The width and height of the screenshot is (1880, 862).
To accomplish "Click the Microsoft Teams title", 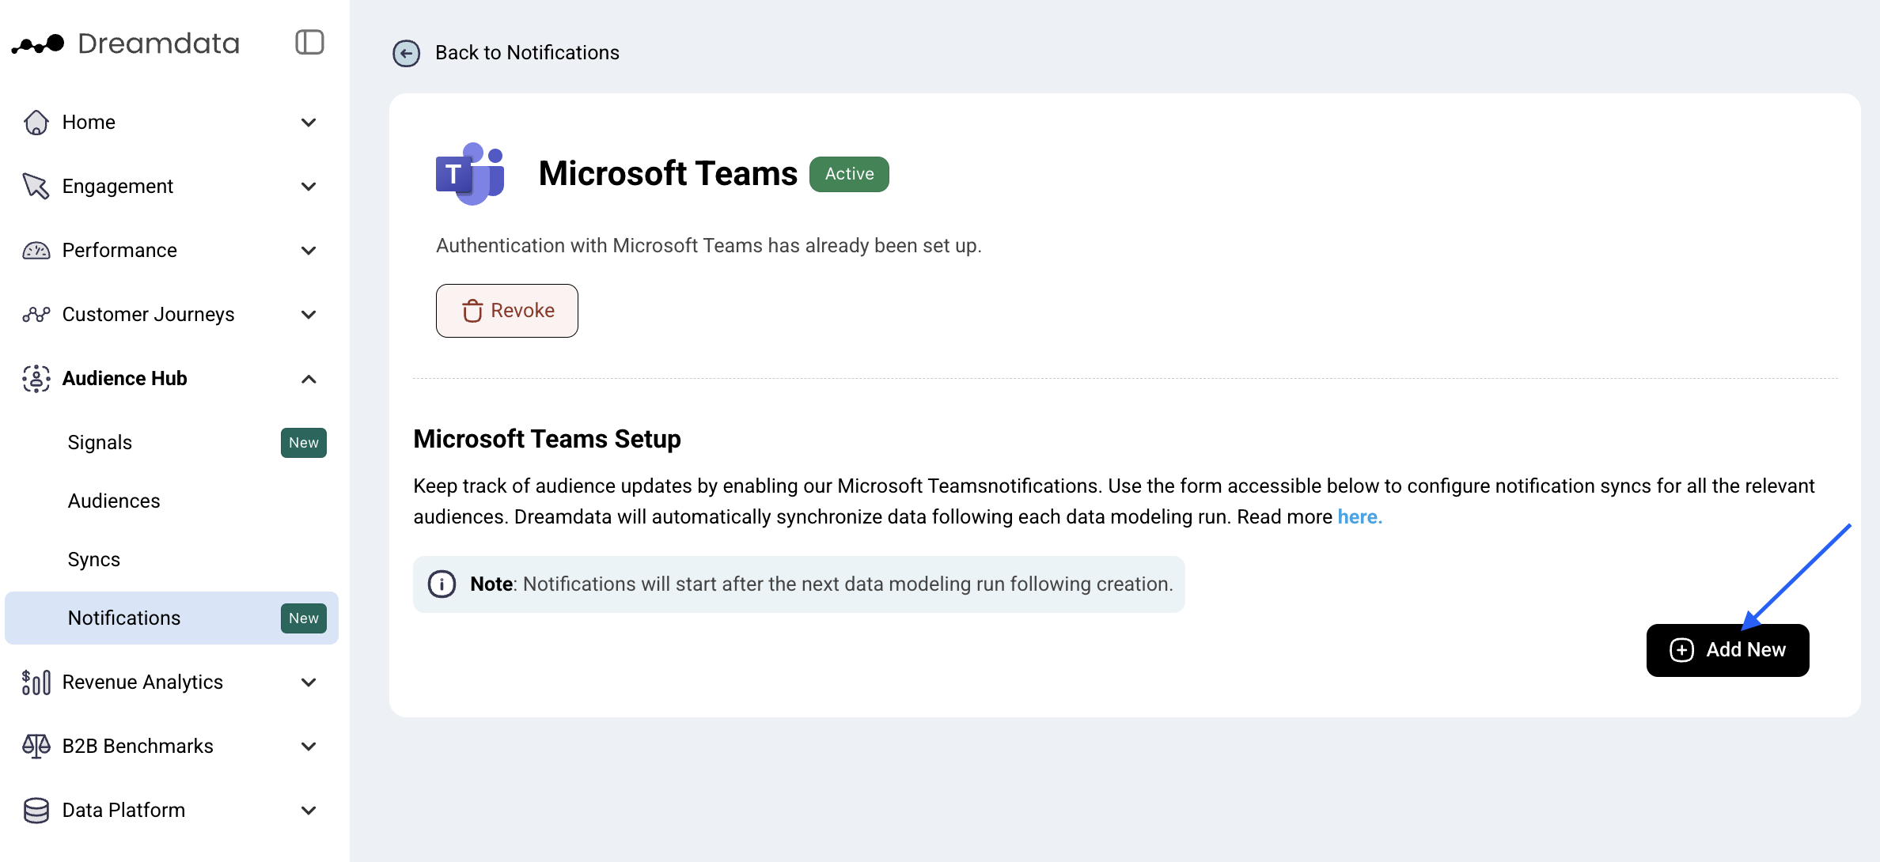I will (x=668, y=174).
